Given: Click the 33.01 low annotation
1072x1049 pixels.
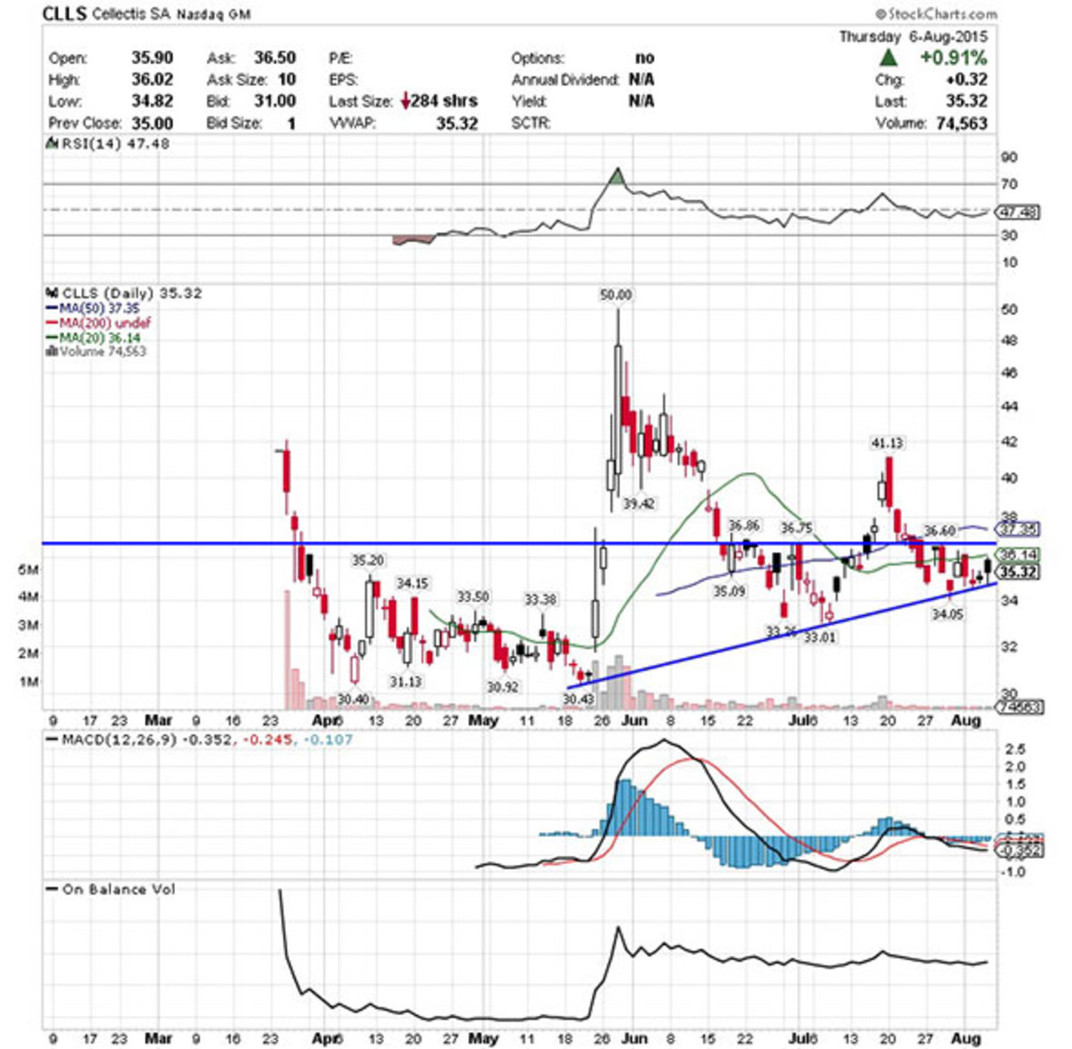Looking at the screenshot, I should [819, 637].
